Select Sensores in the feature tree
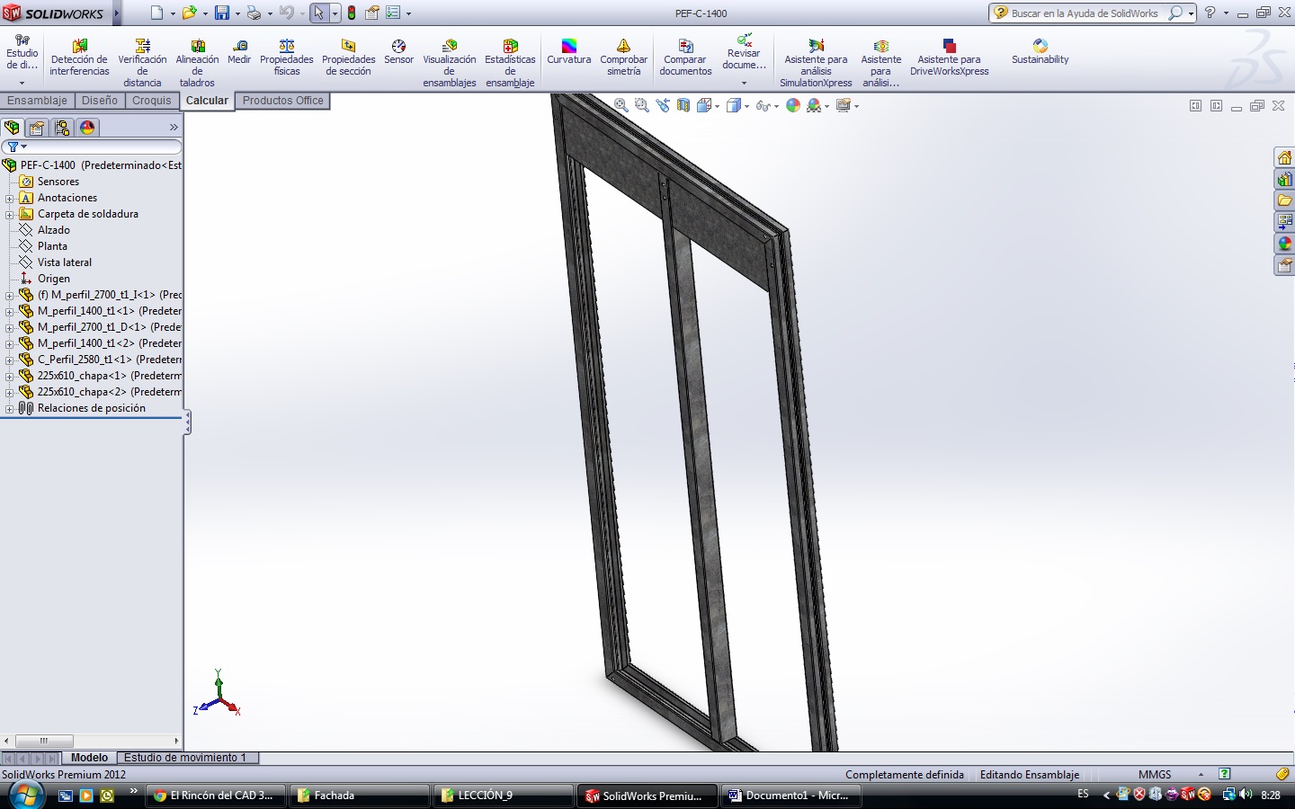Image resolution: width=1295 pixels, height=809 pixels. tap(58, 182)
